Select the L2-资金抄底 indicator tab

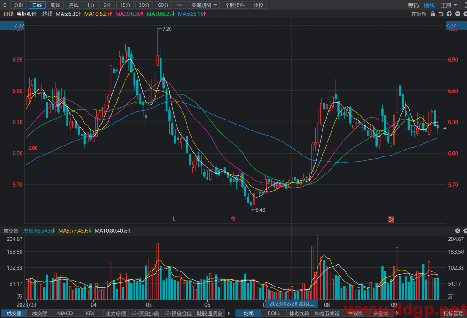pos(145,313)
